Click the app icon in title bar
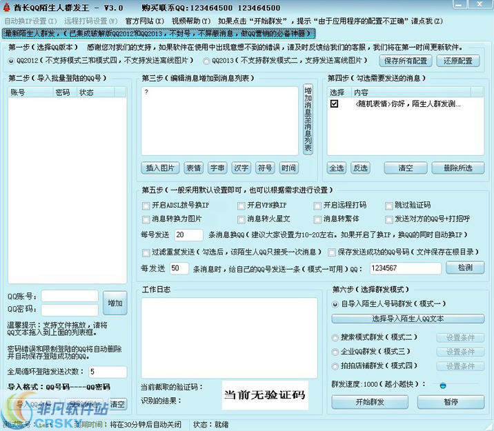Viewport: 494px width, 431px height. 6,8
